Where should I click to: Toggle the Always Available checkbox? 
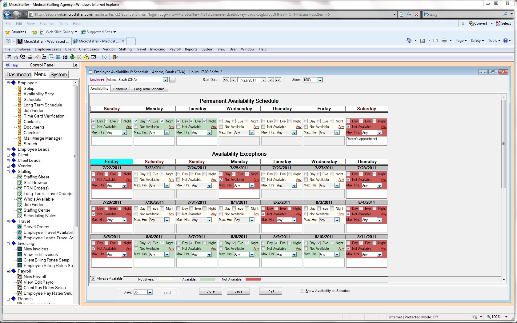pyautogui.click(x=93, y=279)
